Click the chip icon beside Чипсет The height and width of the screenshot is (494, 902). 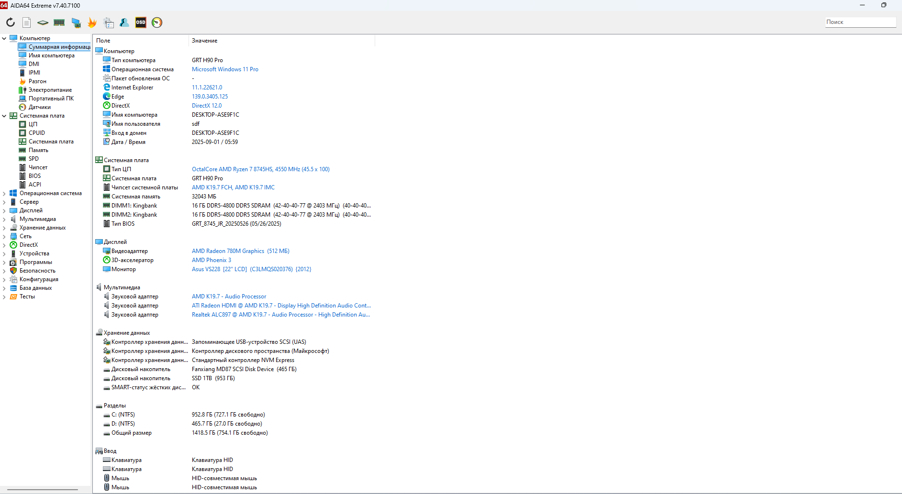(x=22, y=167)
